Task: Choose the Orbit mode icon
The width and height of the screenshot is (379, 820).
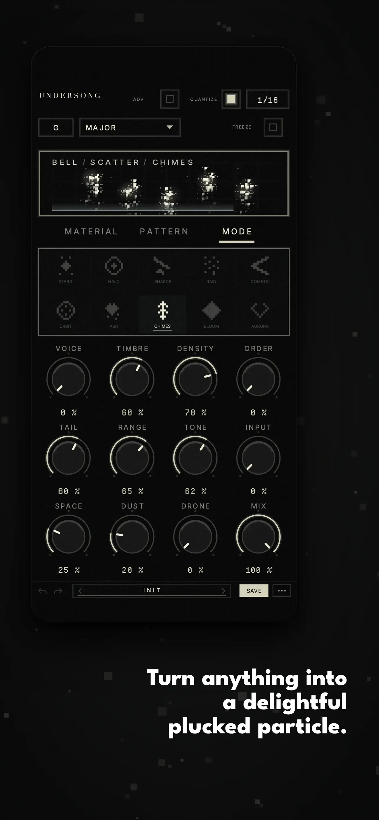Action: pos(66,310)
